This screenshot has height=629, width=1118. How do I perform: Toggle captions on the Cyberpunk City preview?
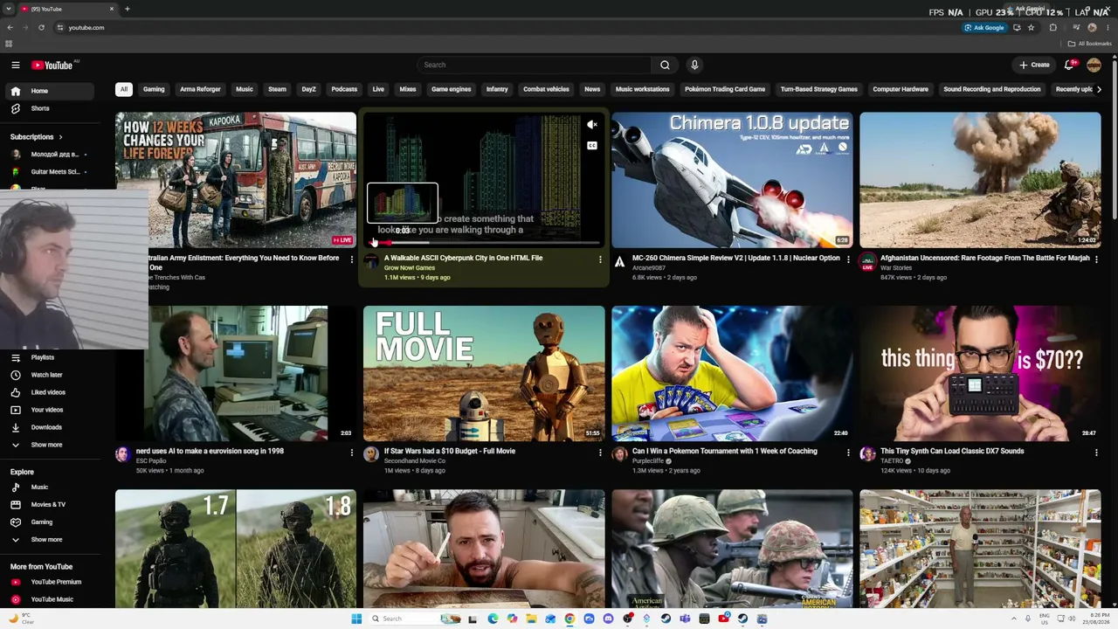click(x=592, y=146)
